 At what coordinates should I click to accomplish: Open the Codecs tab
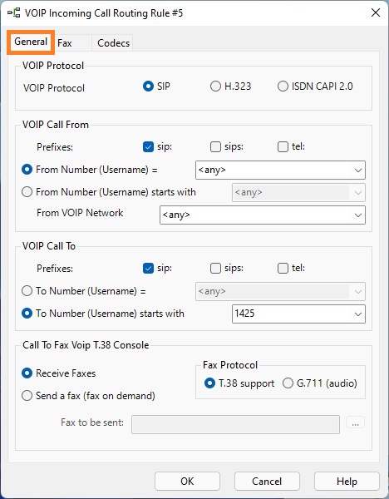[113, 43]
